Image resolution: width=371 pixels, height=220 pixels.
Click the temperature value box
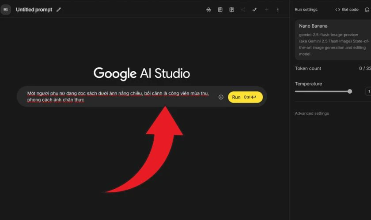(368, 92)
